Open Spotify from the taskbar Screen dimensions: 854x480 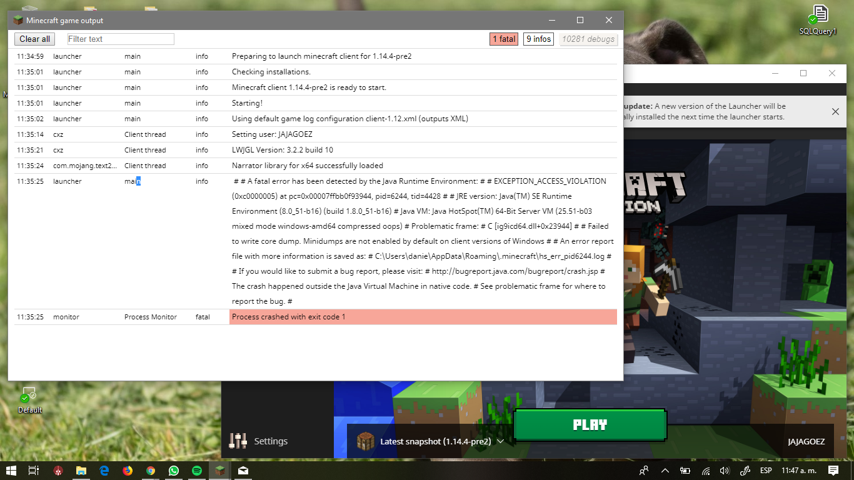(197, 471)
